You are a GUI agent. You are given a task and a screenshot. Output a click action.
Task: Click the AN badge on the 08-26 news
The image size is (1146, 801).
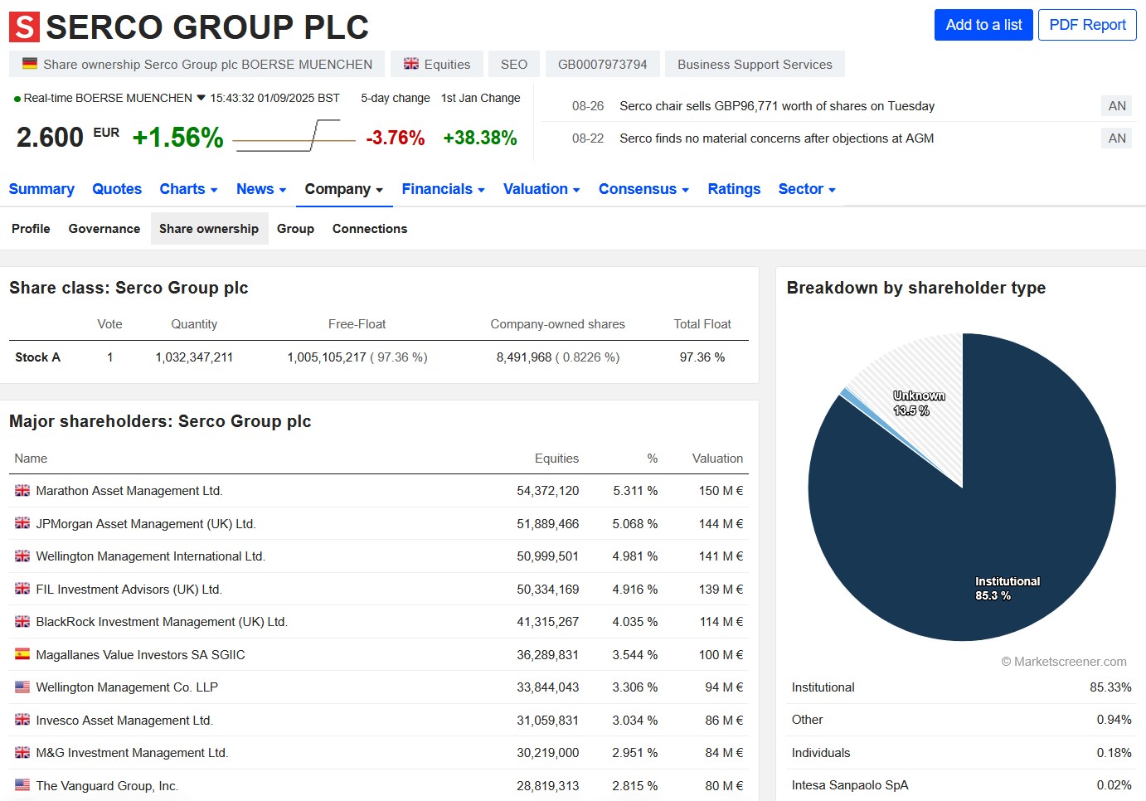pos(1117,106)
